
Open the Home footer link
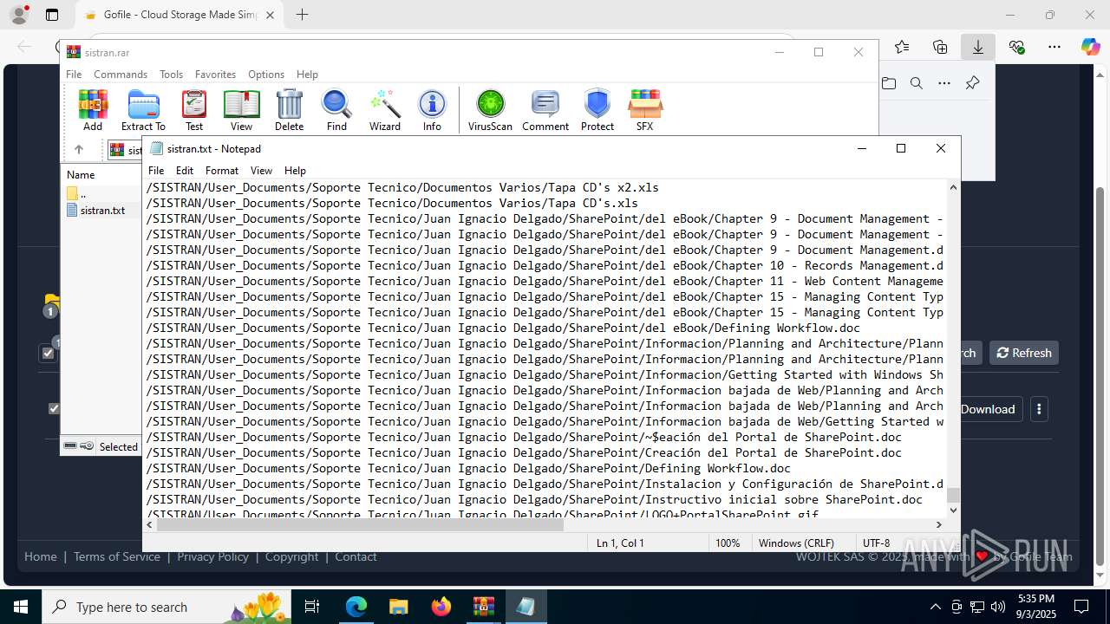coord(41,556)
